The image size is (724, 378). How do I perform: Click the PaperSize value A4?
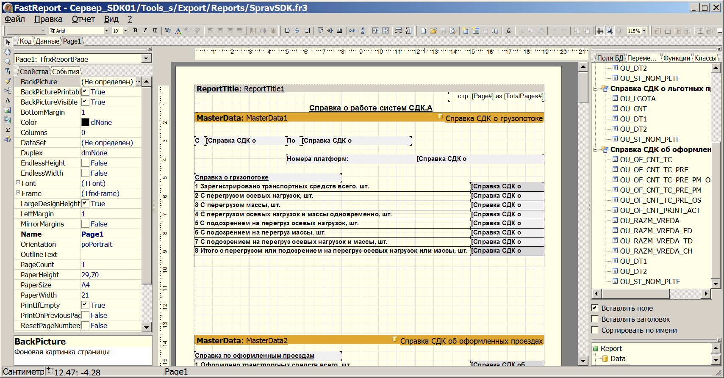86,285
